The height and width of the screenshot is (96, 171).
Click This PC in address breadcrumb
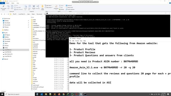tap(15, 14)
